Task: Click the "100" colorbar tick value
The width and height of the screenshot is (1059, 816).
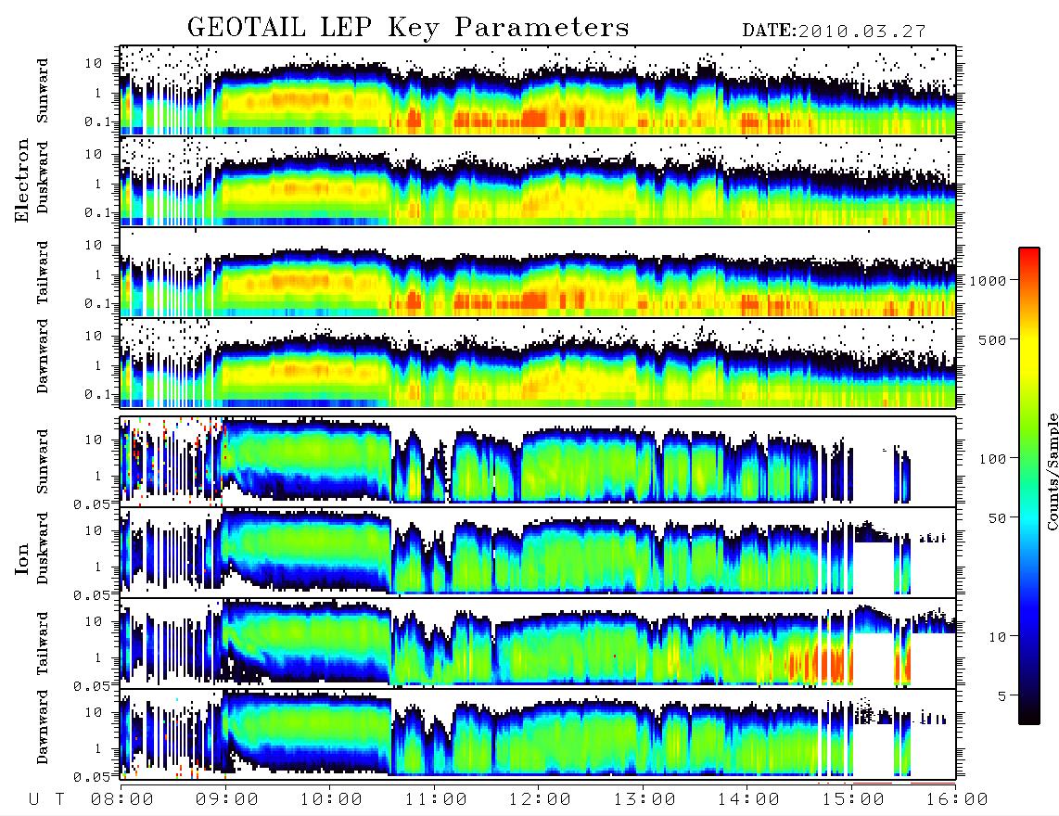Action: 993,459
